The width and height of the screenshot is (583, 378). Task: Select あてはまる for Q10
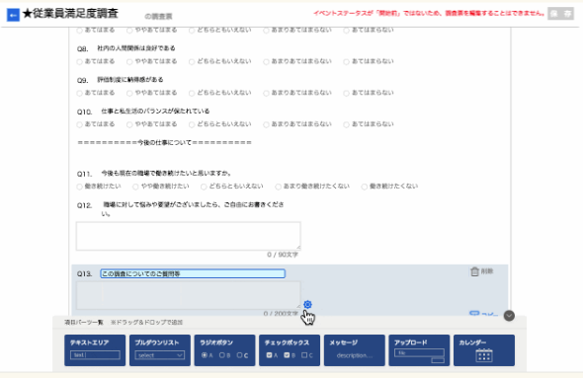pyautogui.click(x=80, y=124)
